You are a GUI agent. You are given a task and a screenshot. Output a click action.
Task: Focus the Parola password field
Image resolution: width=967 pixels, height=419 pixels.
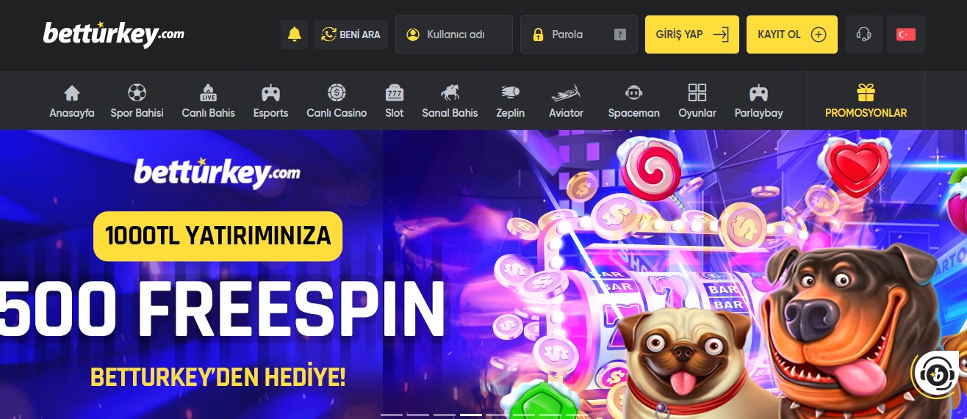pyautogui.click(x=579, y=34)
